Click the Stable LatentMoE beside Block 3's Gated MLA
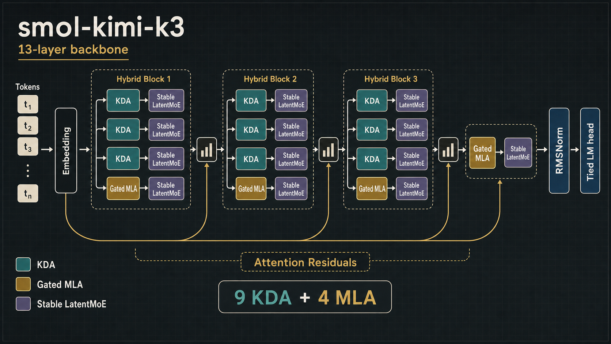Viewport: 611px width, 344px height. (412, 189)
